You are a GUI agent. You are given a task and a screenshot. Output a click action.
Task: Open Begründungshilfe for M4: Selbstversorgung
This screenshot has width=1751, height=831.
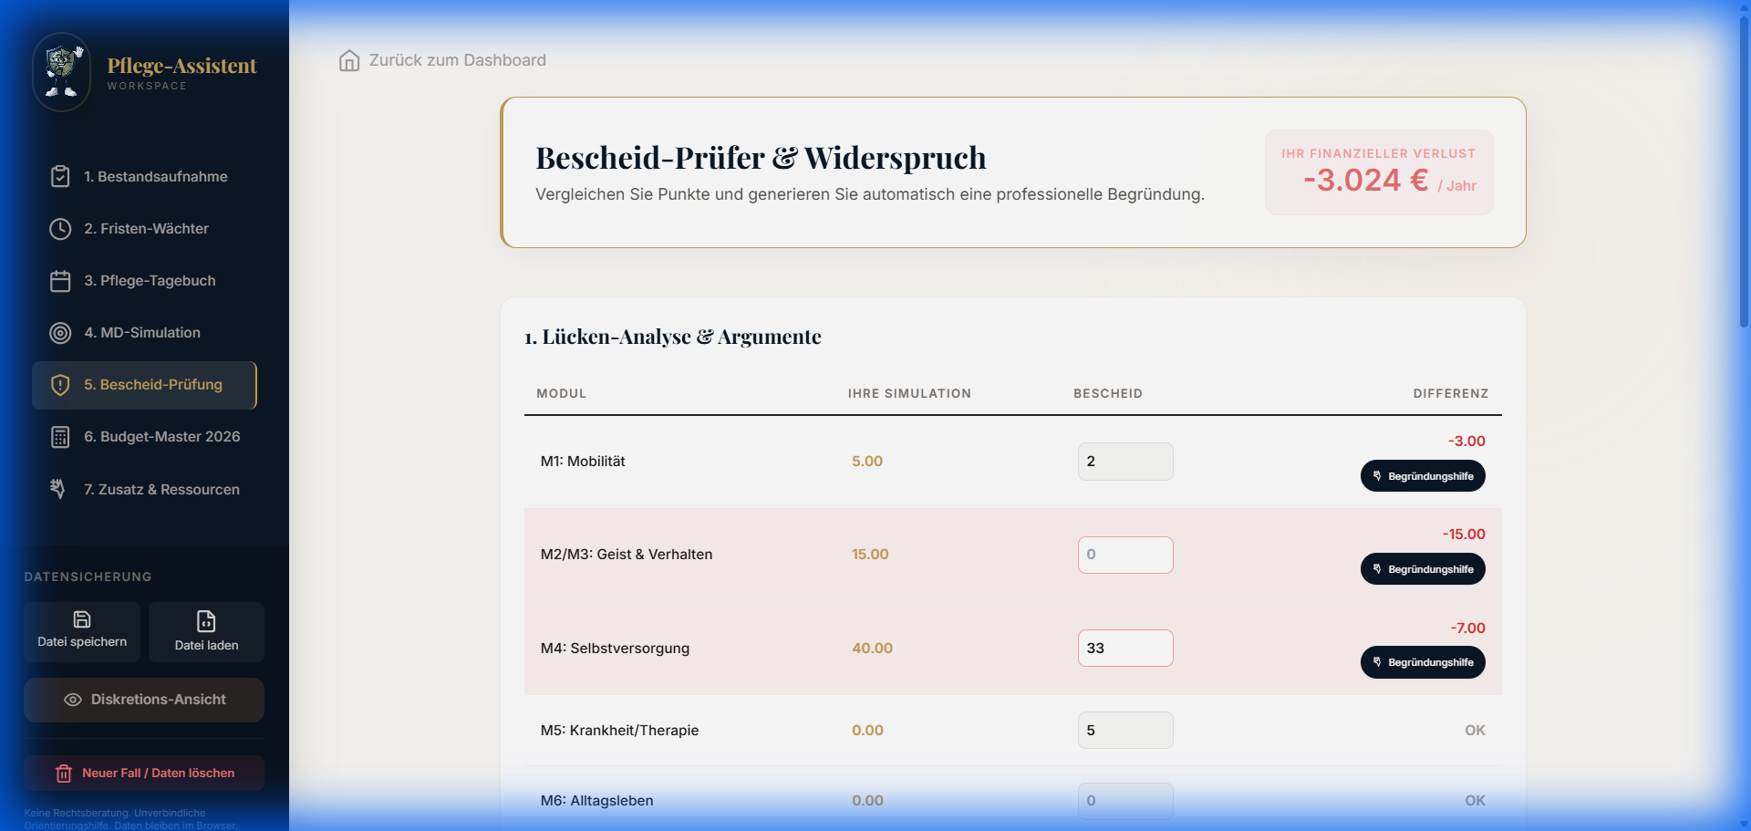[1422, 662]
